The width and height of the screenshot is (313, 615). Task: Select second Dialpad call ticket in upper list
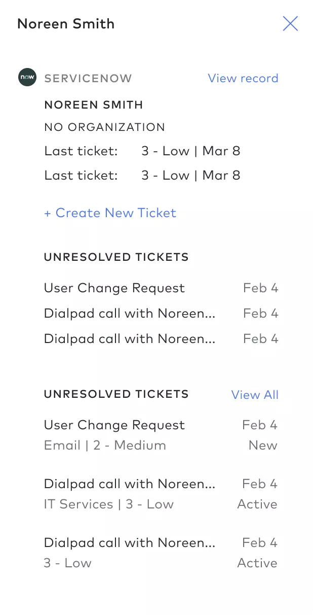pos(161,339)
